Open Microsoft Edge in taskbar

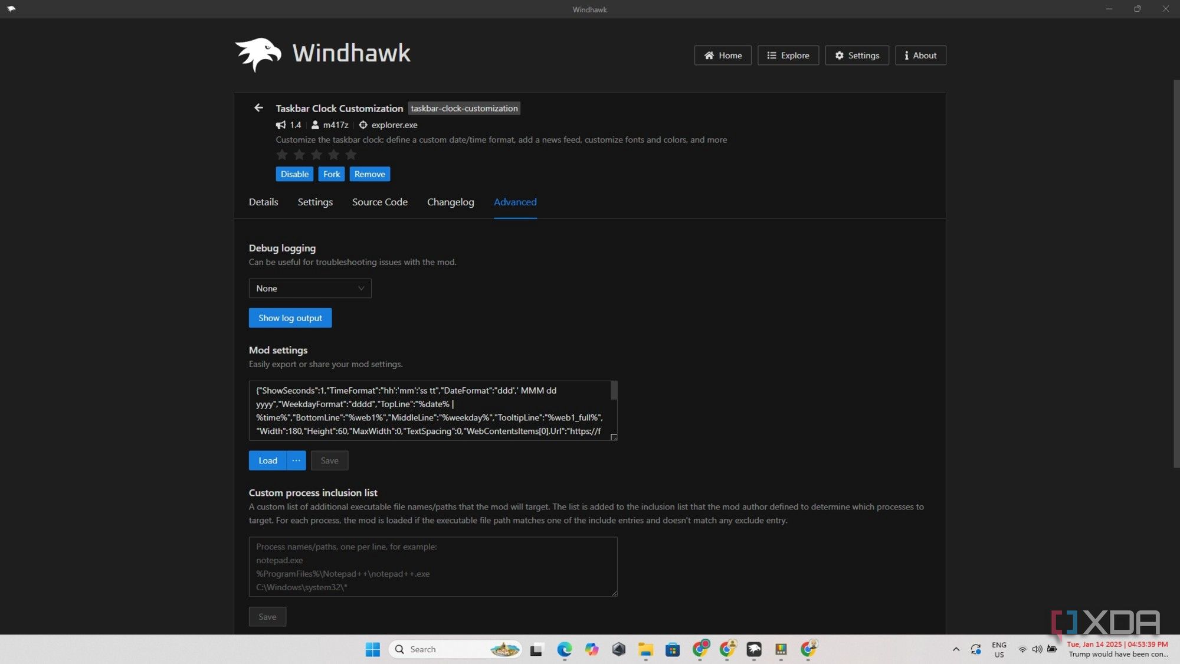point(564,649)
